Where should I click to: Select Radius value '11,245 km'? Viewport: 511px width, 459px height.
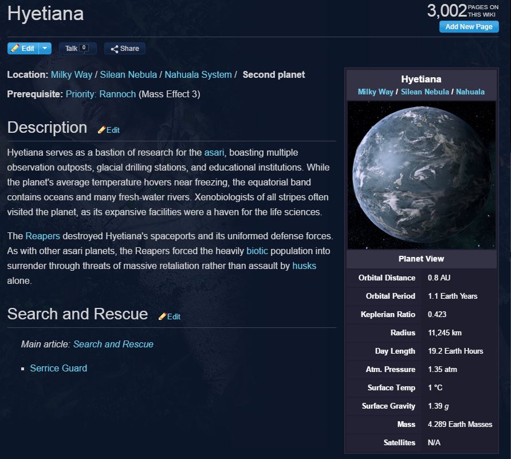coord(445,333)
